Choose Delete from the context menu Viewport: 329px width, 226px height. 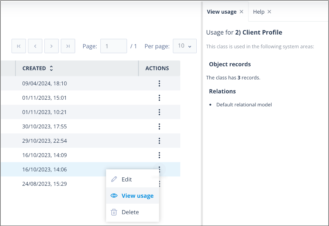click(x=132, y=212)
